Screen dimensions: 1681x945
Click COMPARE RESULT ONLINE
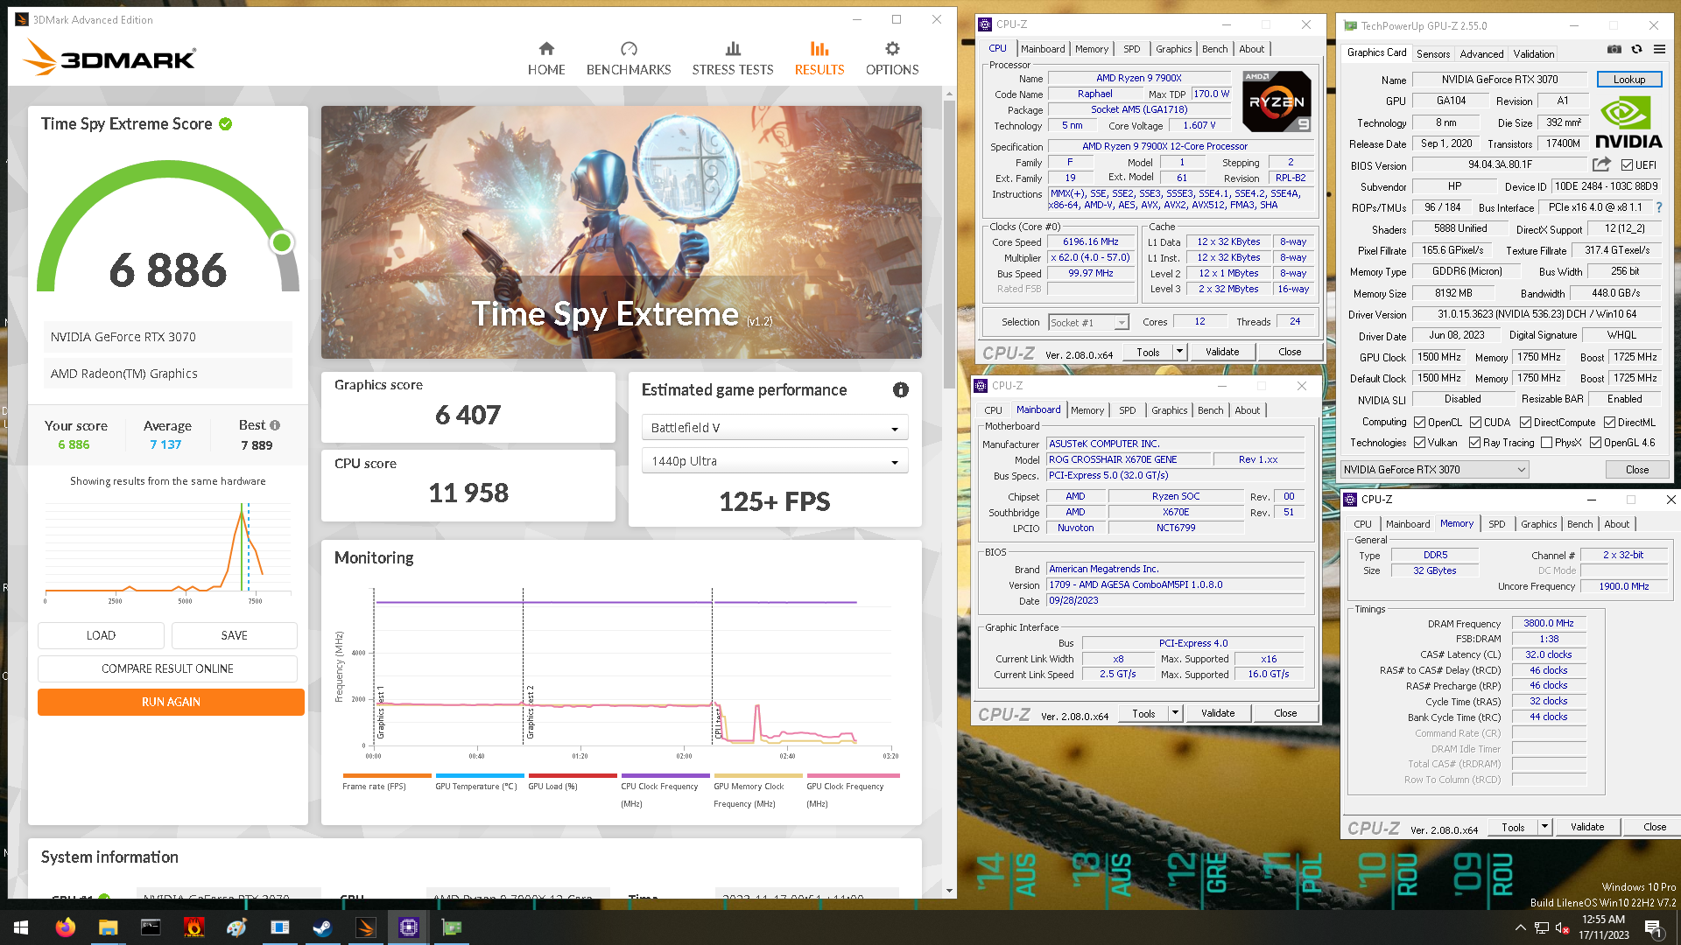click(167, 668)
